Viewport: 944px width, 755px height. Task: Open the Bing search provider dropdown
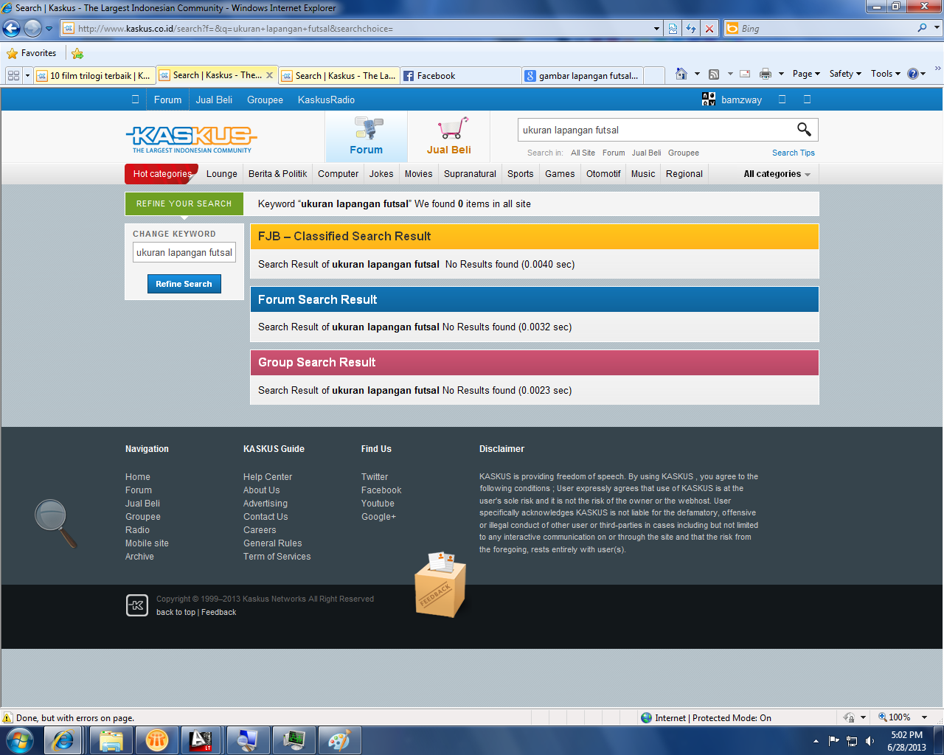pos(937,28)
